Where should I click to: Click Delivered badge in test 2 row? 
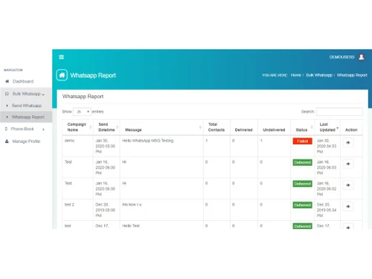tap(302, 205)
